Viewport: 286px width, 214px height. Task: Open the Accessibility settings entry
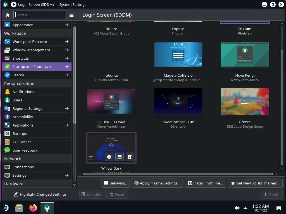tap(37, 117)
